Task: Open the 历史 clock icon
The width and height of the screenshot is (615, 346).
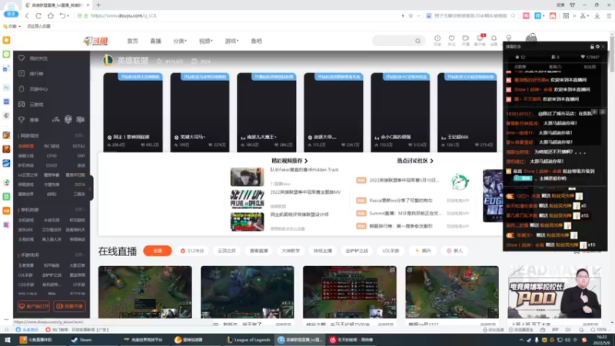Action: point(437,40)
